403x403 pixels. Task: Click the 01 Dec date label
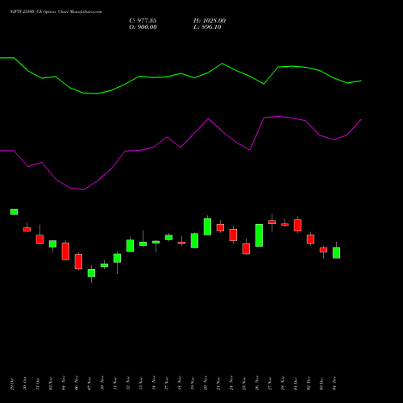296,384
